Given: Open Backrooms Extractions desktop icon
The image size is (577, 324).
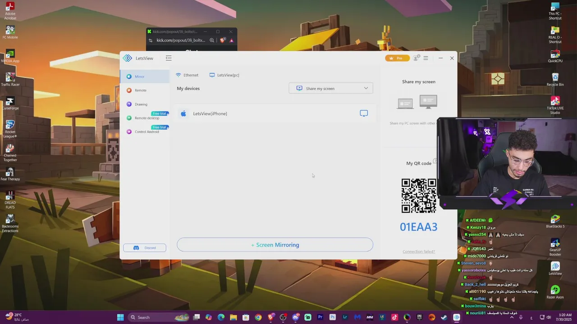Looking at the screenshot, I should [x=10, y=223].
